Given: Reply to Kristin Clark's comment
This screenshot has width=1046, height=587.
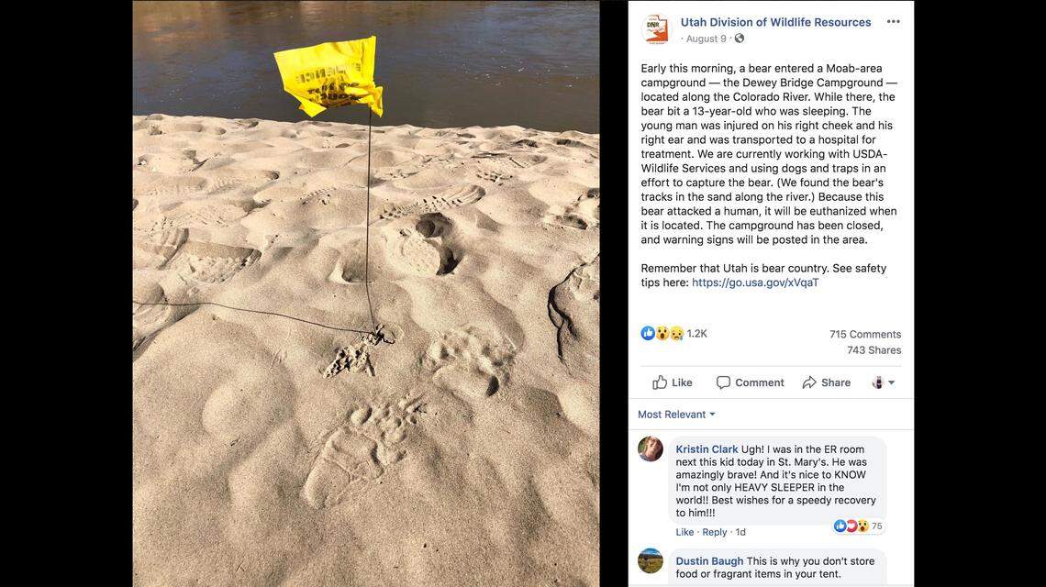Looking at the screenshot, I should pos(715,532).
